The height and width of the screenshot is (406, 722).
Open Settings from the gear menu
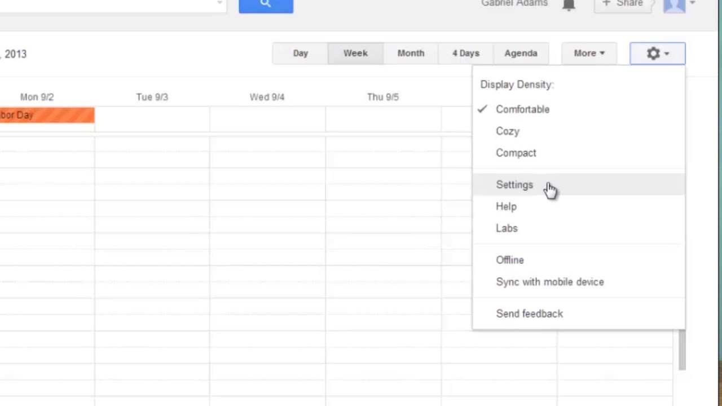tap(514, 185)
